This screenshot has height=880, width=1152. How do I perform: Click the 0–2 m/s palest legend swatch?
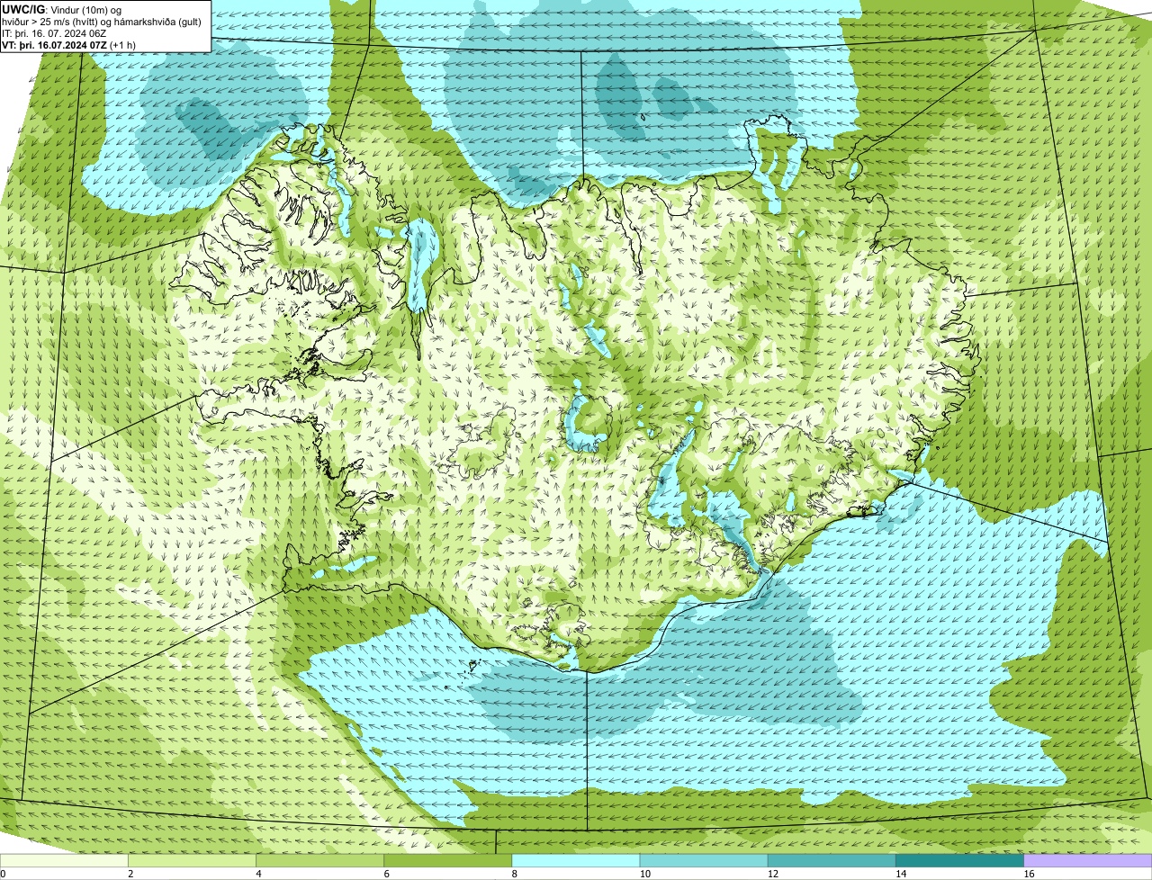(x=64, y=860)
